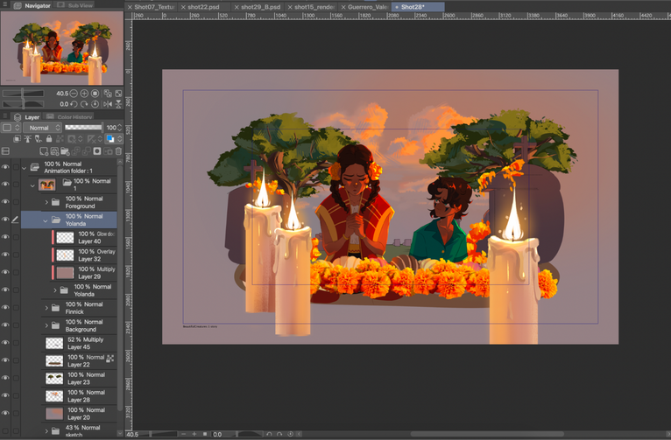
Task: Open the Normal blending mode dropdown
Action: [x=43, y=128]
